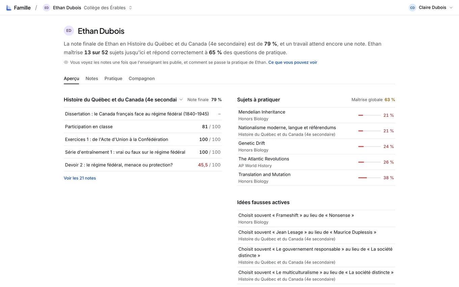Select the 'Translation and Mutation' topic
The height and width of the screenshot is (287, 459).
(x=316, y=178)
